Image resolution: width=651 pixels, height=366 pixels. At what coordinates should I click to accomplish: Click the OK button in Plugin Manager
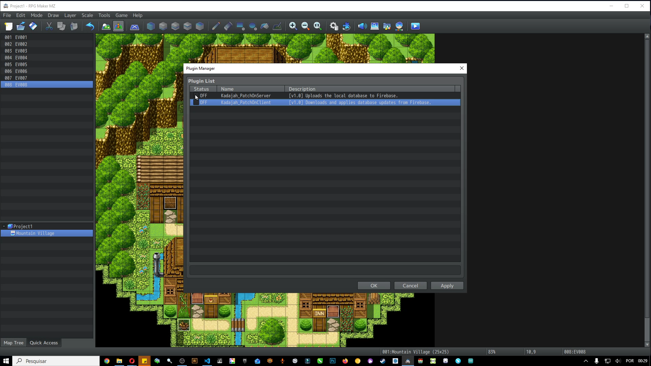click(374, 286)
